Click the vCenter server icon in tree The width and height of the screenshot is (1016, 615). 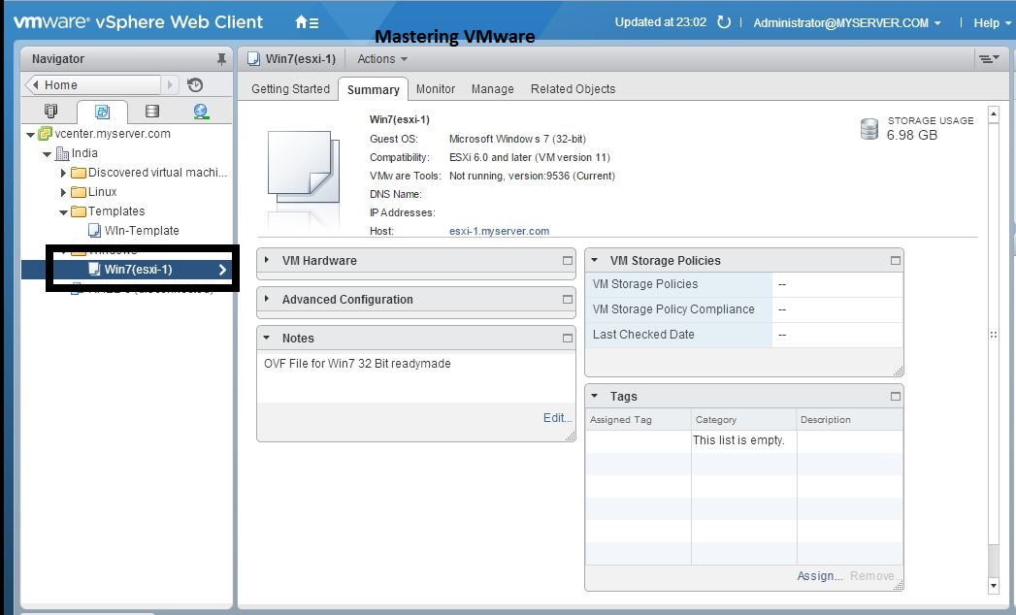click(45, 134)
